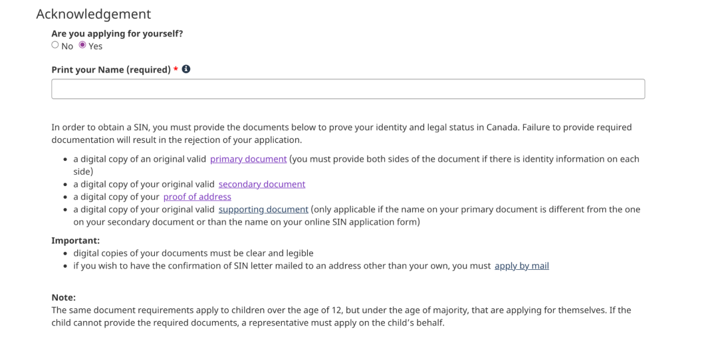The image size is (718, 341).
Task: Open the supporting document link
Action: point(263,209)
